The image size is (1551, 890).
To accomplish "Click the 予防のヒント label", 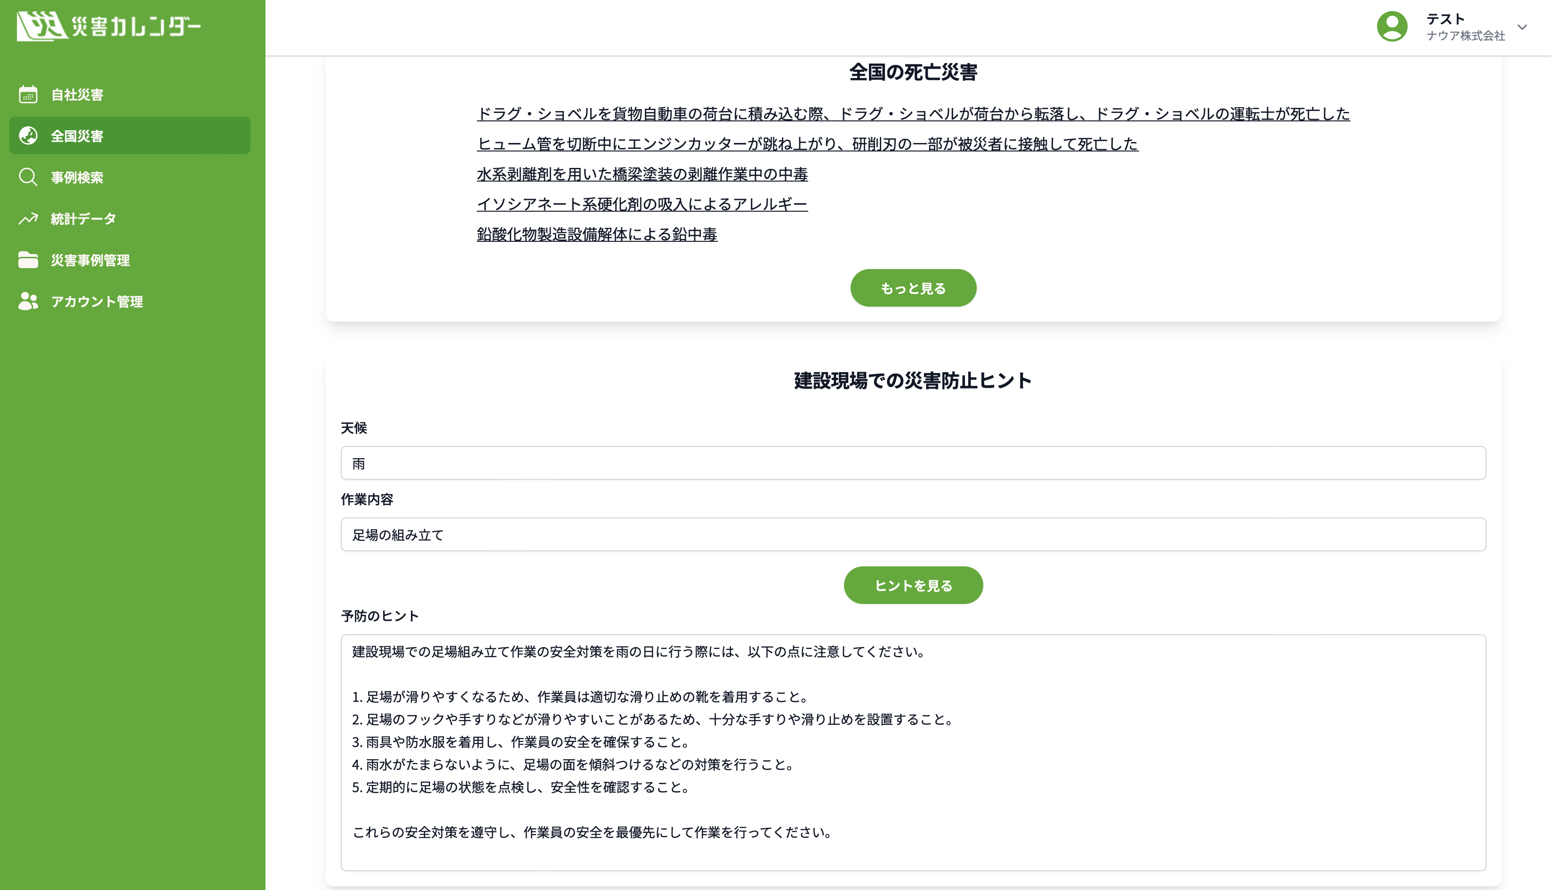I will coord(380,616).
